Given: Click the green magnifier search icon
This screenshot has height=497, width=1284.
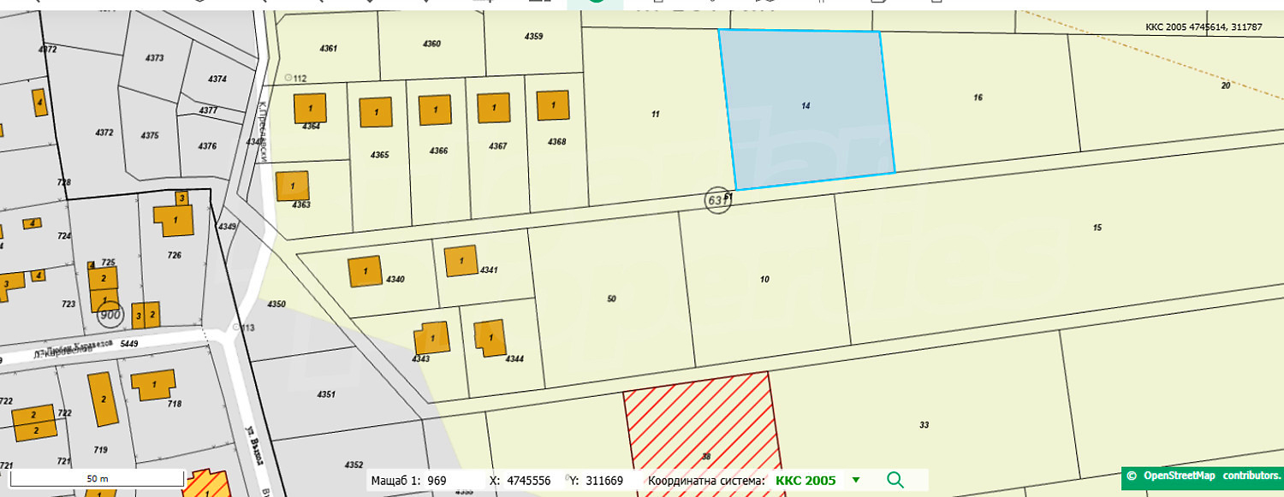Looking at the screenshot, I should point(895,480).
